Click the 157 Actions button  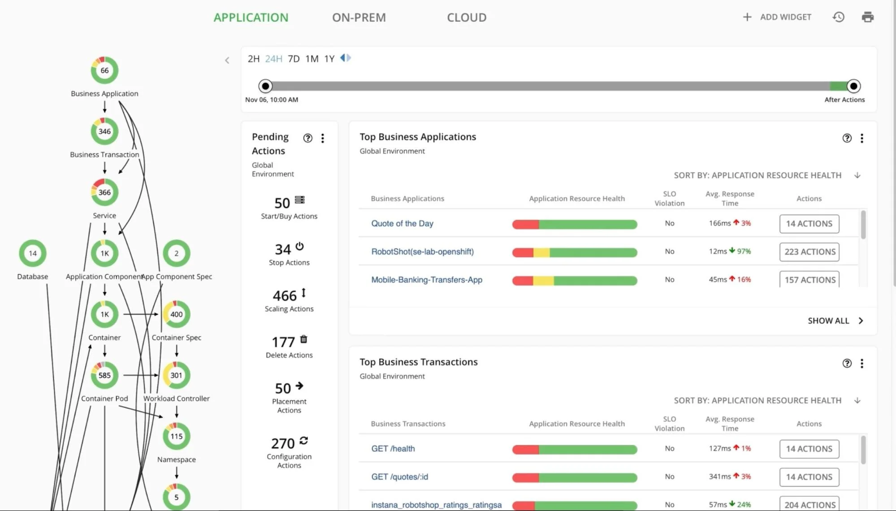[x=809, y=279]
